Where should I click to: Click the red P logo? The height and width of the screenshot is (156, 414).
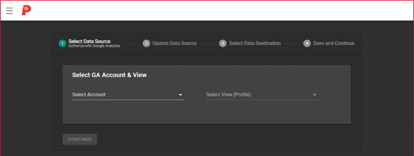click(x=26, y=10)
